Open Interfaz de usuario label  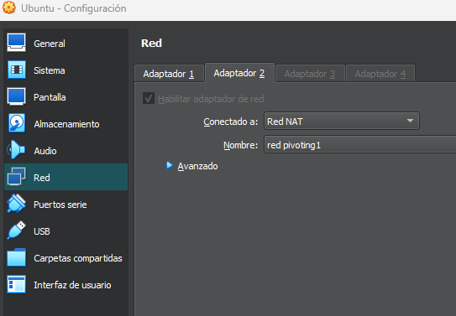click(x=72, y=285)
